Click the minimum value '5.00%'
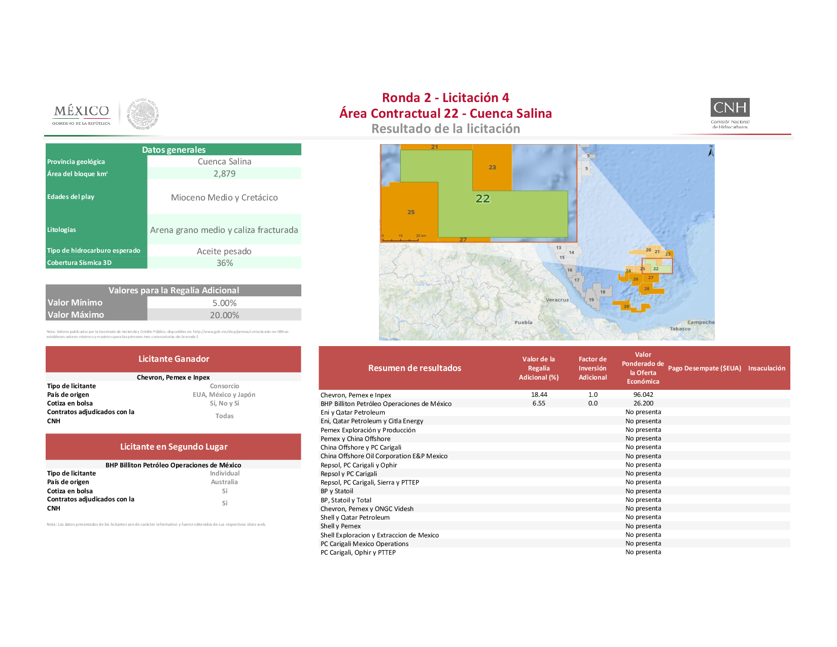 [x=224, y=303]
